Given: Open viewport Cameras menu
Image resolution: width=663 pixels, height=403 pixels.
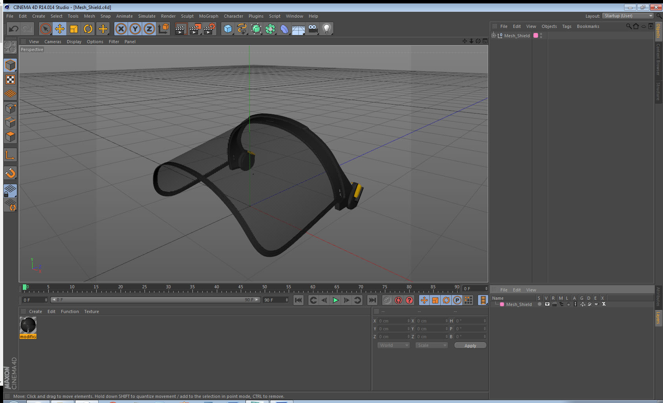Looking at the screenshot, I should (53, 42).
